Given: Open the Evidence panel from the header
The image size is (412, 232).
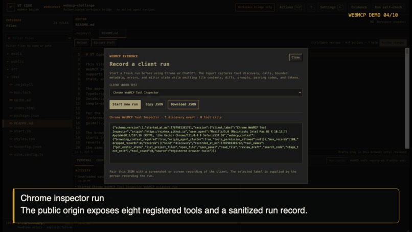Looking at the screenshot, I should click(x=359, y=7).
